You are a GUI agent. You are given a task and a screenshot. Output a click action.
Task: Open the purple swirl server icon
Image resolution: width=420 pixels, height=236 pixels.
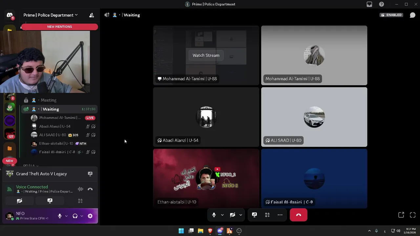pos(10,121)
